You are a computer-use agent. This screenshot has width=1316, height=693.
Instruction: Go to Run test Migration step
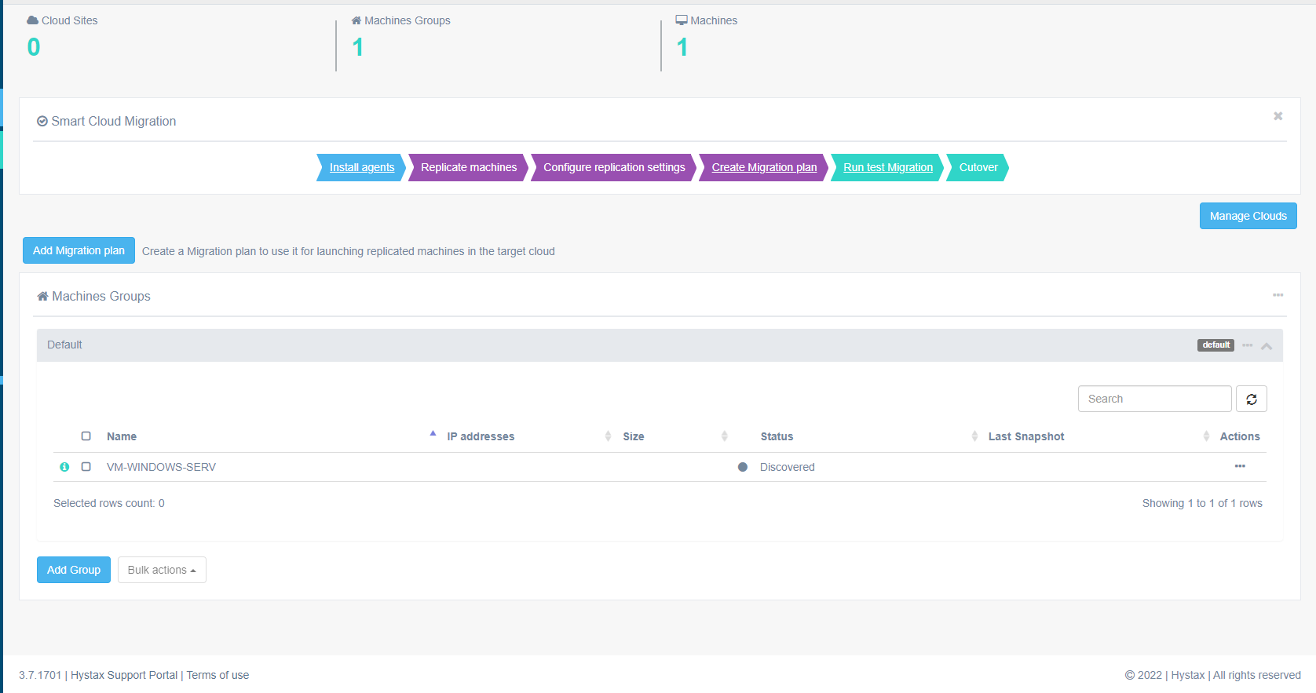pyautogui.click(x=887, y=167)
